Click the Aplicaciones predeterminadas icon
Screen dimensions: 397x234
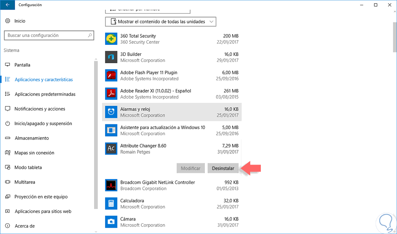pos(8,94)
